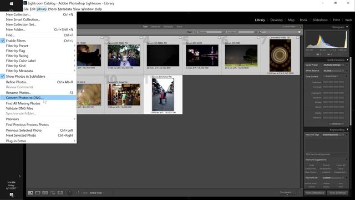Adjust the Thumbnails size slider

click(287, 194)
